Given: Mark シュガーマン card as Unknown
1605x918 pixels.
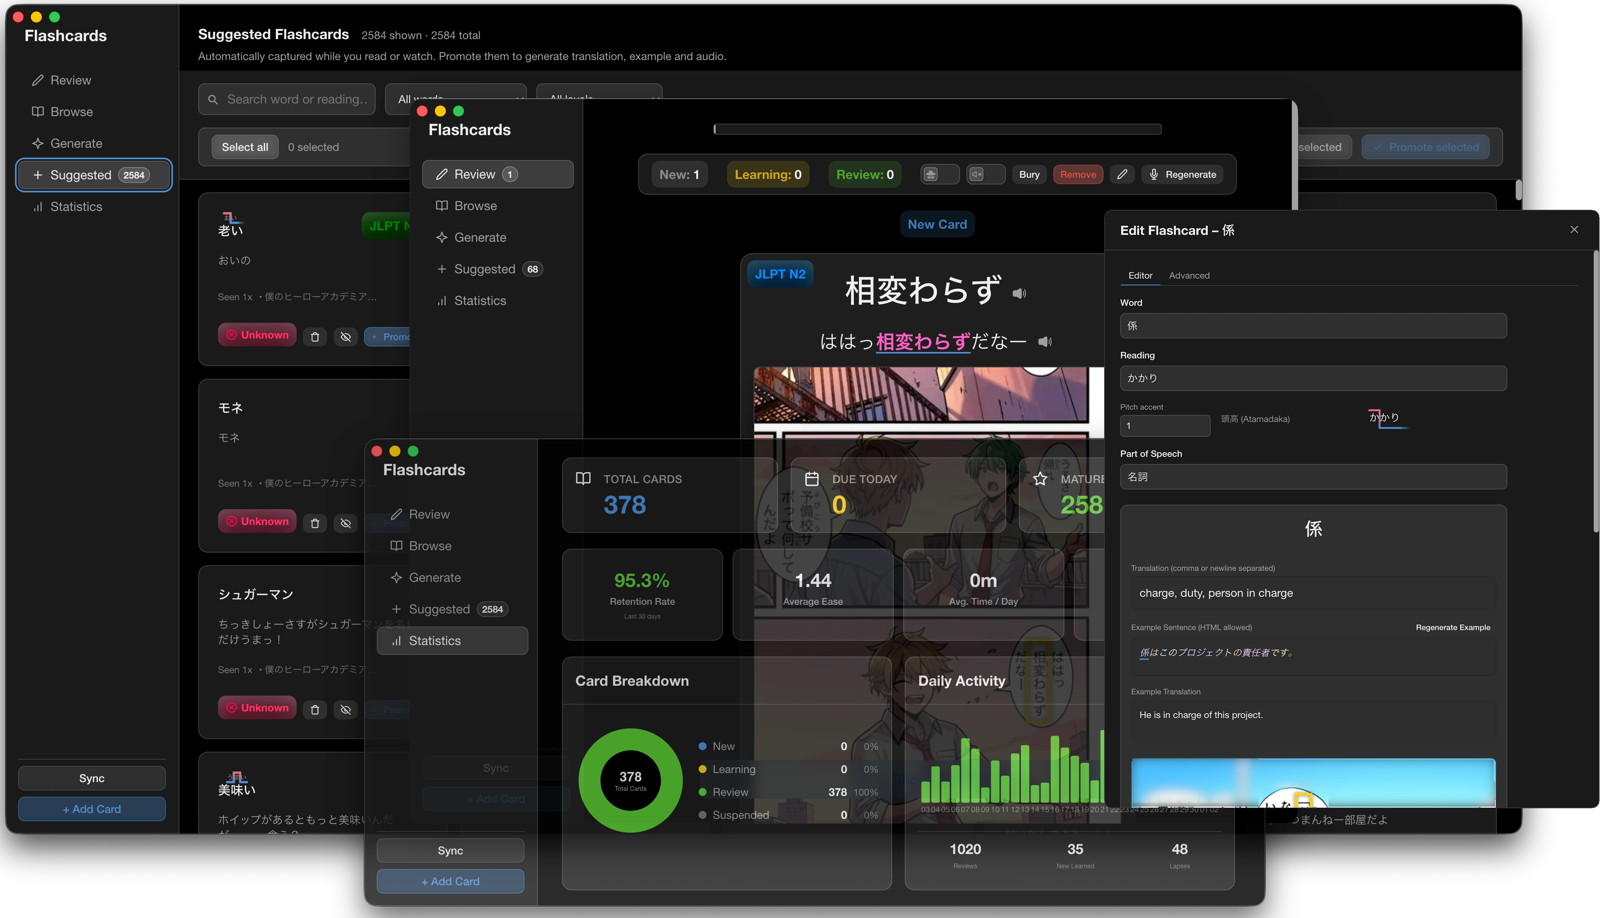Looking at the screenshot, I should click(257, 708).
